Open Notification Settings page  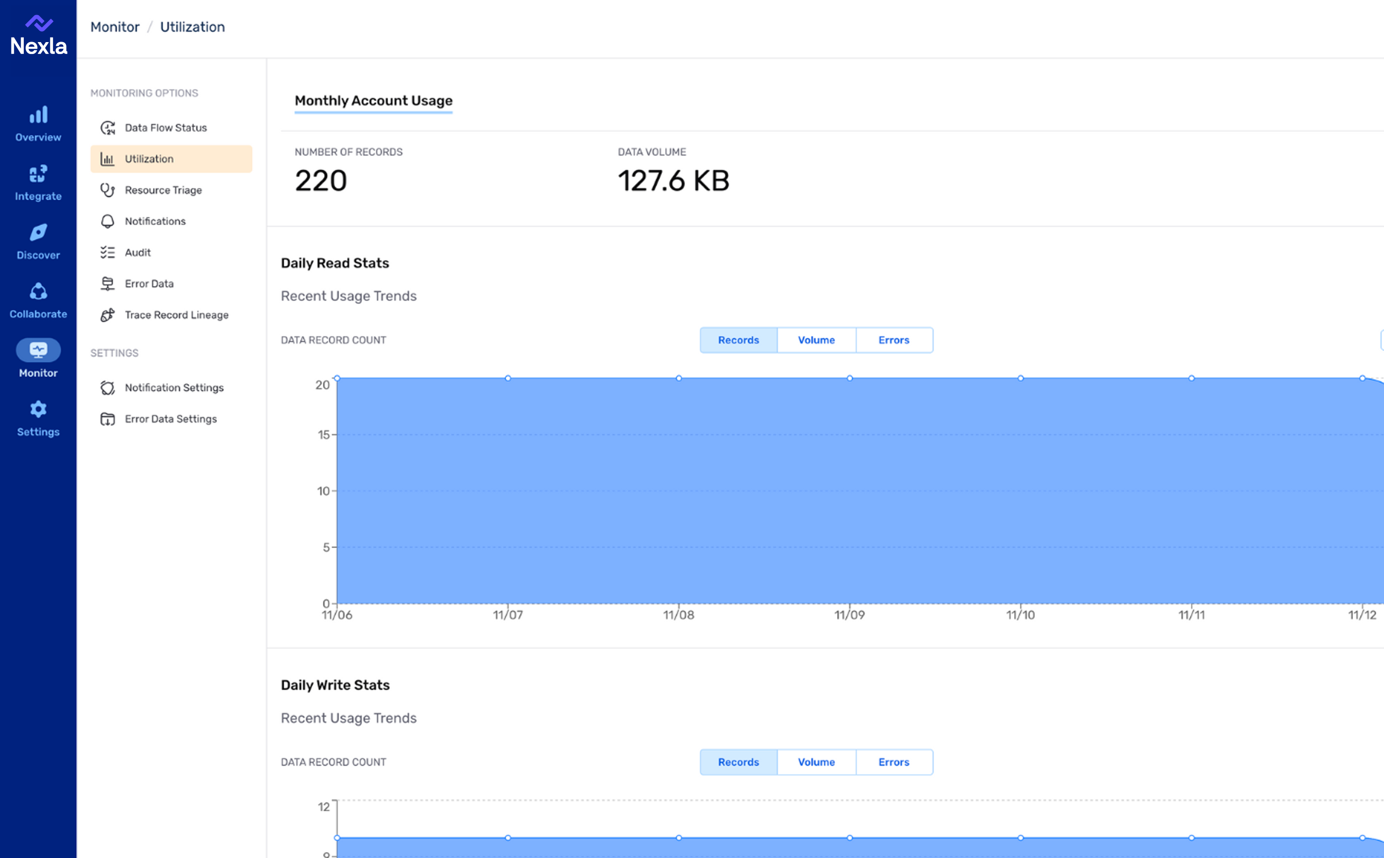(x=173, y=388)
